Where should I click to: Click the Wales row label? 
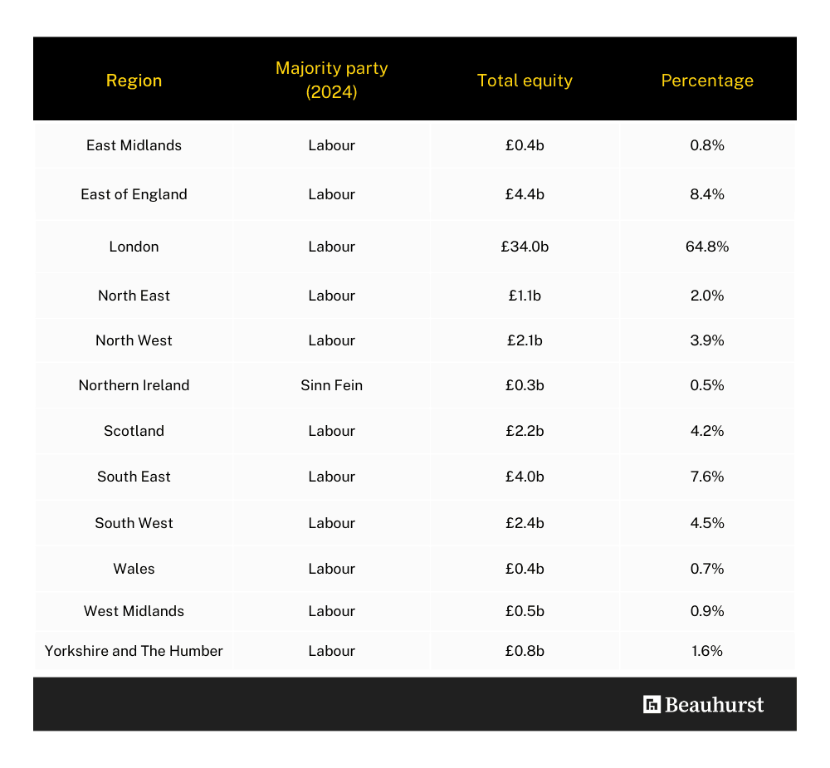click(134, 569)
